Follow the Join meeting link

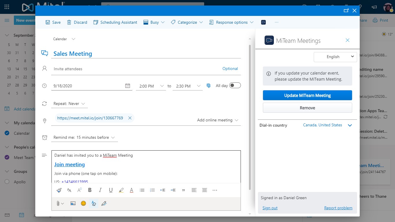tap(69, 164)
